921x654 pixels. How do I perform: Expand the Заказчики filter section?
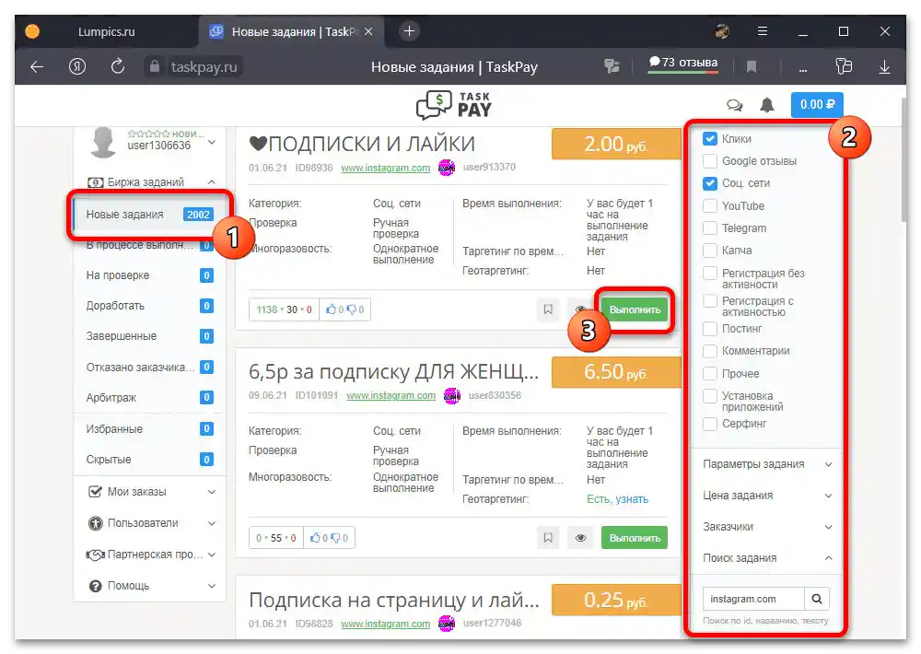pyautogui.click(x=767, y=527)
